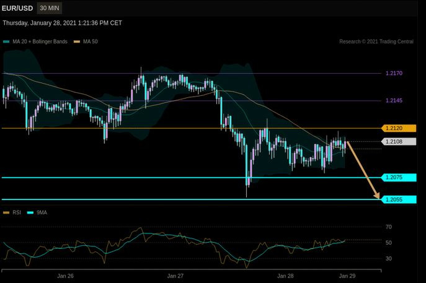Image resolution: width=426 pixels, height=283 pixels.
Task: Click the MA 50 legend color swatch
Action: pyautogui.click(x=77, y=41)
